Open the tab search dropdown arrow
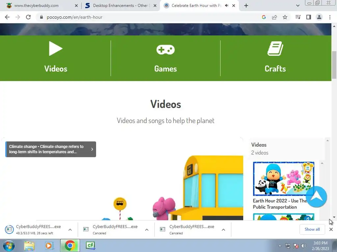The height and width of the screenshot is (252, 337). (x=298, y=6)
